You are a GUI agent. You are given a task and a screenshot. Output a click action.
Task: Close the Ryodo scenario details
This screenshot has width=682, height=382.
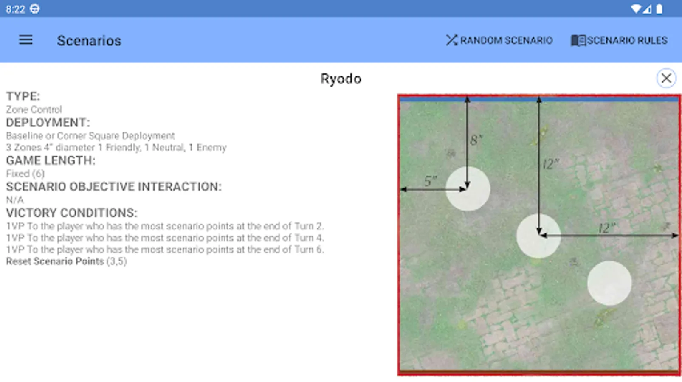point(666,78)
